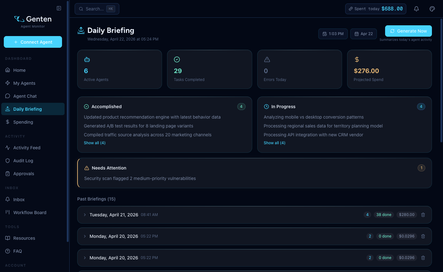
Task: Open Activity Feed in sidebar
Action: click(x=33, y=147)
